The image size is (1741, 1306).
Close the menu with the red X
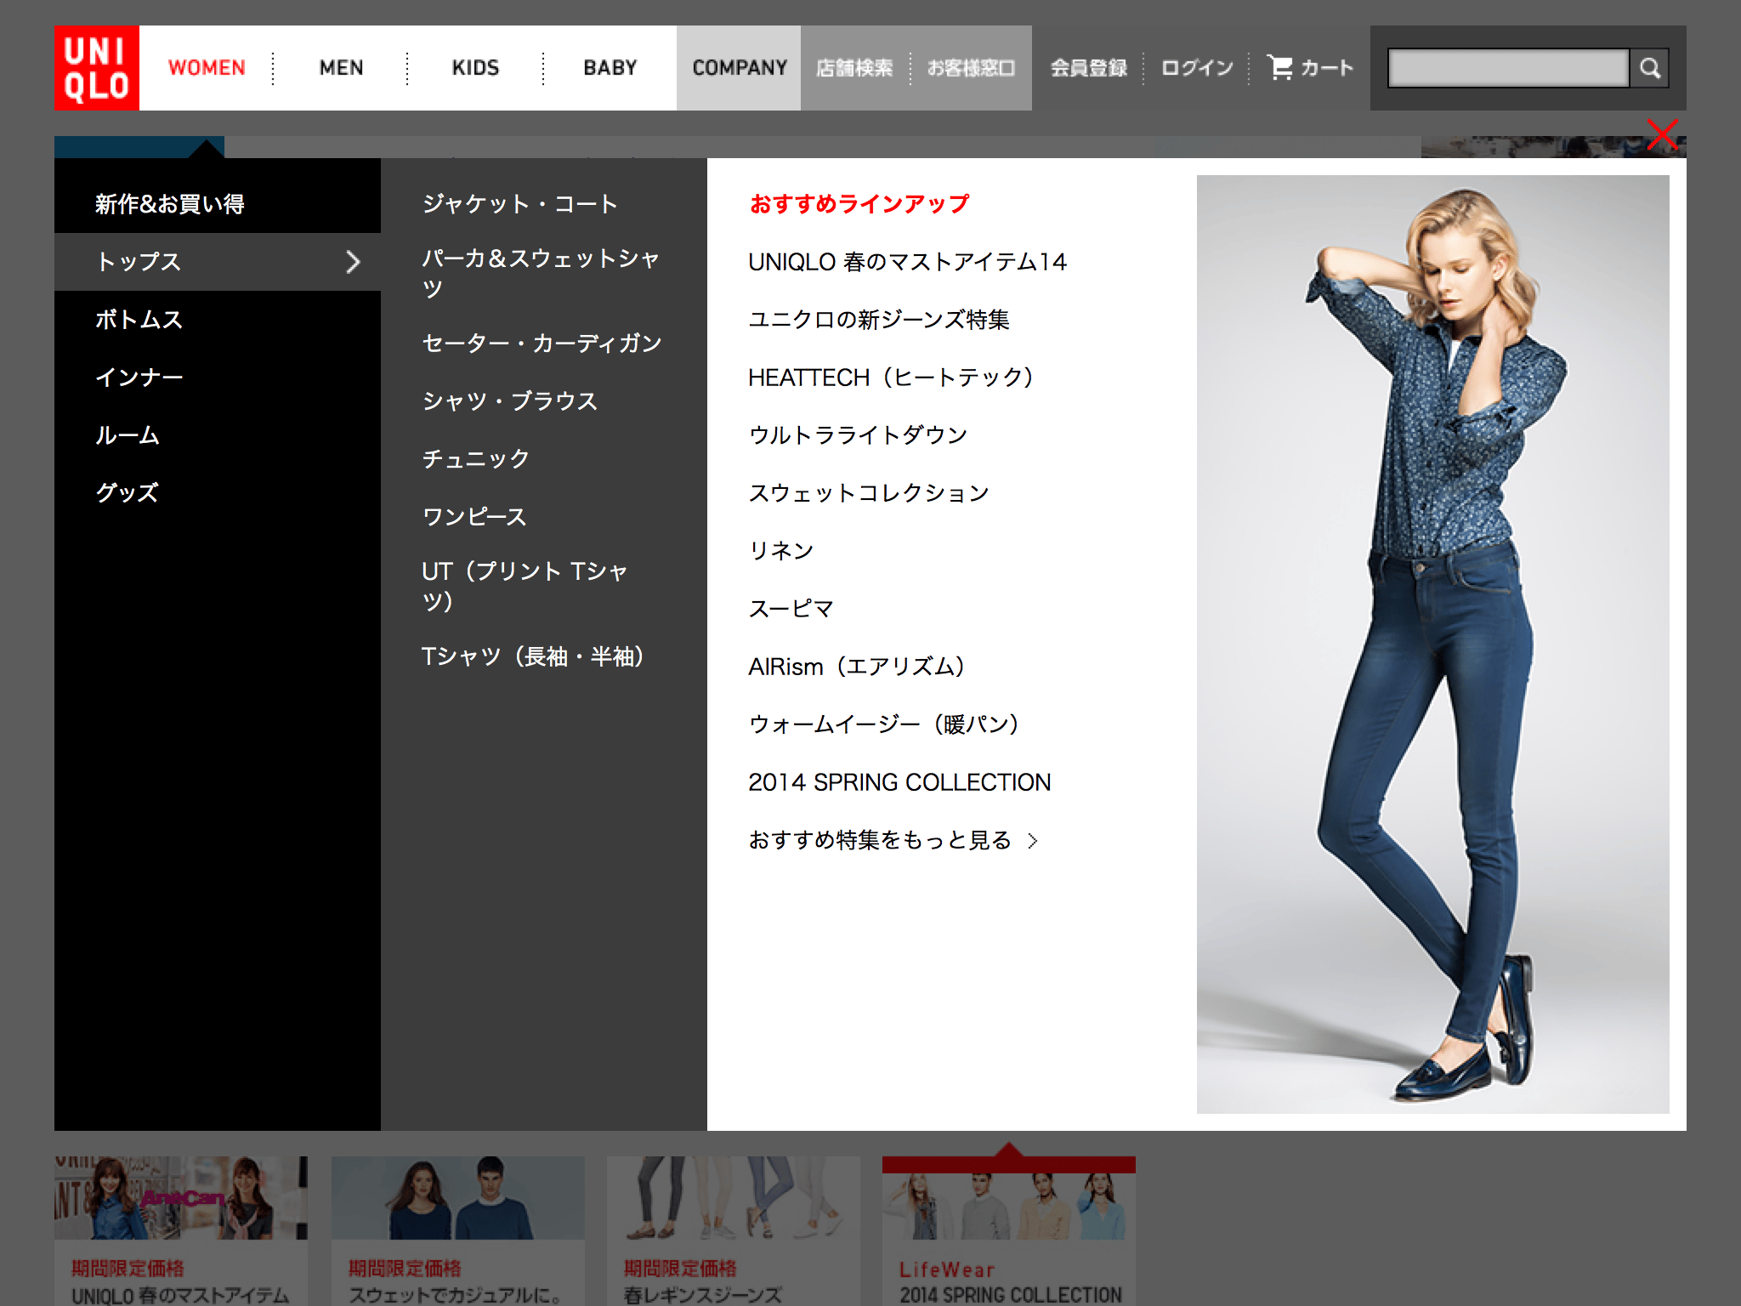[1662, 134]
